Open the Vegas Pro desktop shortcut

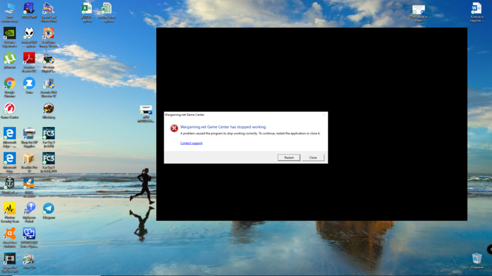[10, 259]
